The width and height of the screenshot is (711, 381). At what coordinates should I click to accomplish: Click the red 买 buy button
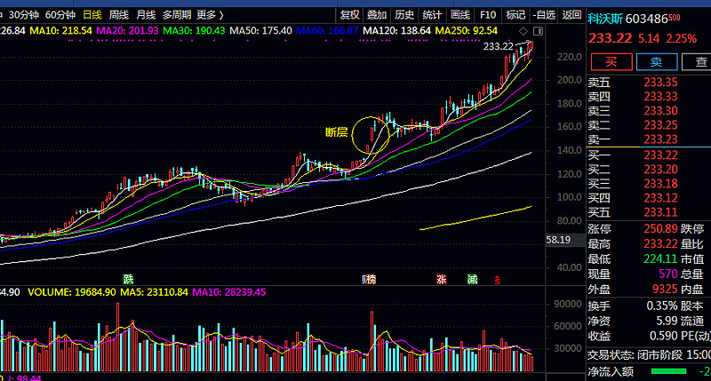pyautogui.click(x=611, y=61)
